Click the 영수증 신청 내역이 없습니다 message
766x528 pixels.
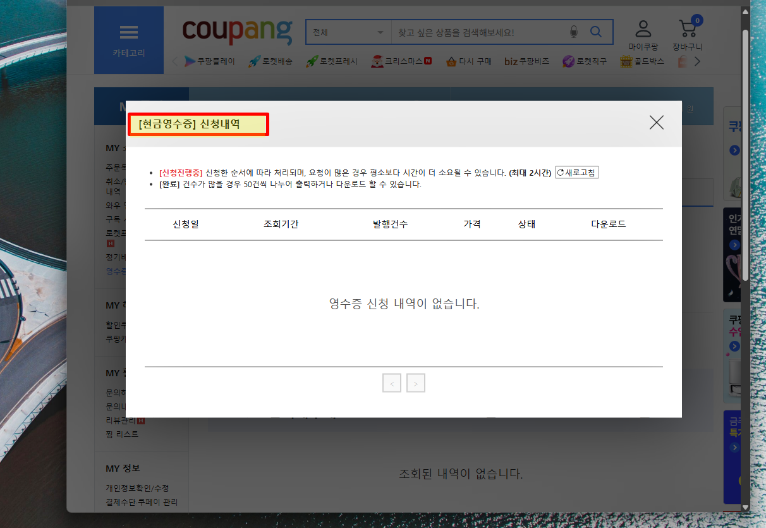coord(404,304)
